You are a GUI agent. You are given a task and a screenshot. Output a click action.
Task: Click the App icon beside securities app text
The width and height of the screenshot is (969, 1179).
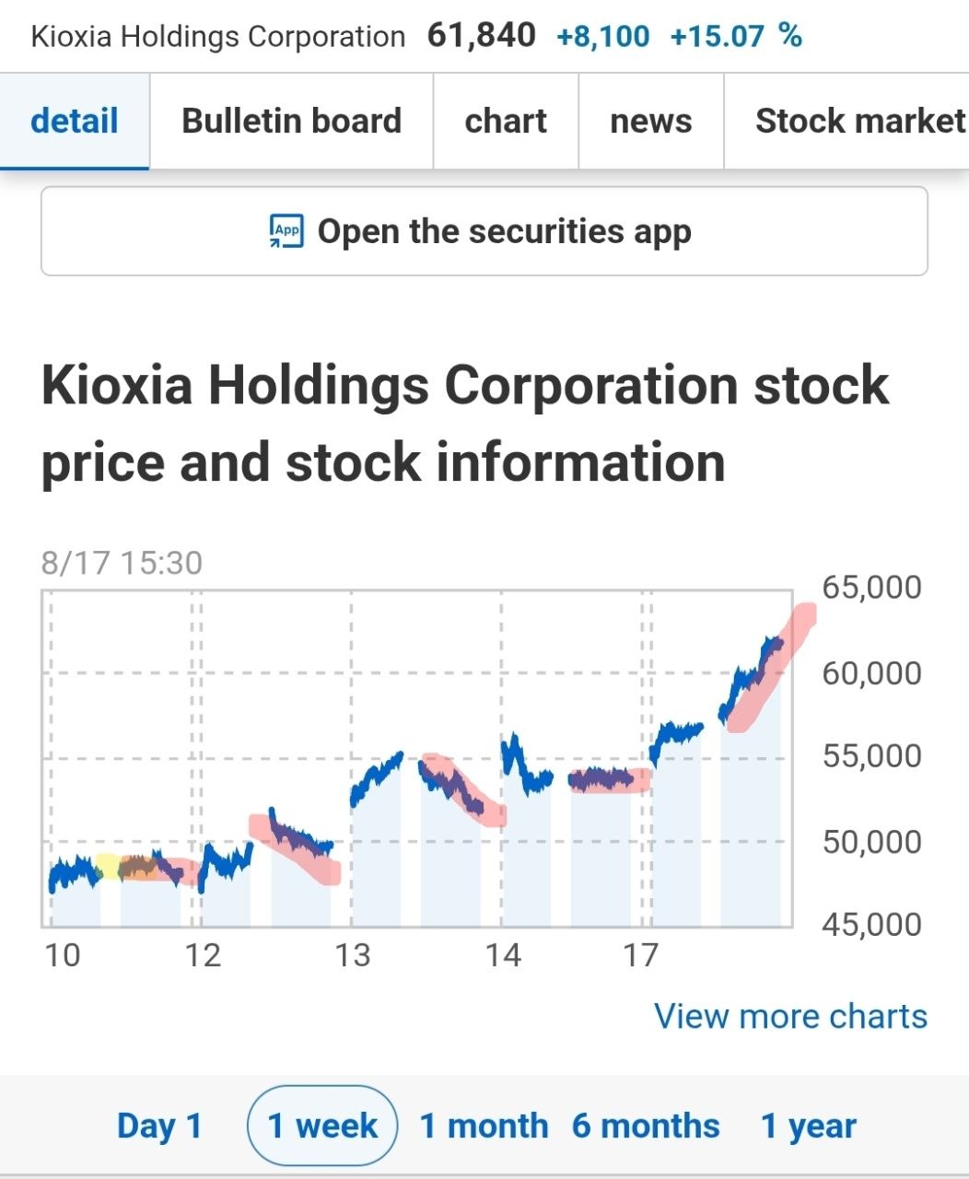click(x=286, y=231)
